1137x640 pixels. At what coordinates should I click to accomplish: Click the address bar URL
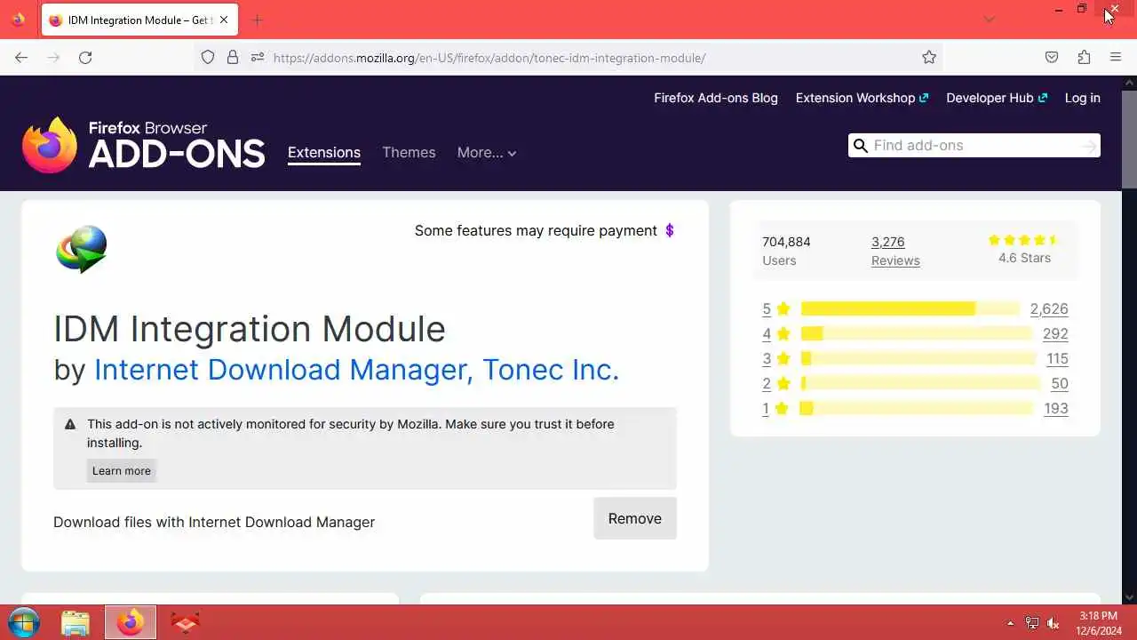tap(489, 58)
